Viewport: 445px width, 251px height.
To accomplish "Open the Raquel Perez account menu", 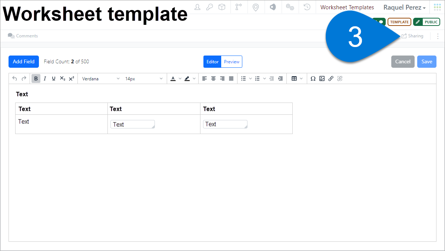I will (x=404, y=7).
